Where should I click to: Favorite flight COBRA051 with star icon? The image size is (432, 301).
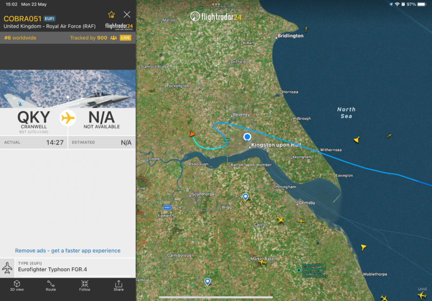coord(111,15)
